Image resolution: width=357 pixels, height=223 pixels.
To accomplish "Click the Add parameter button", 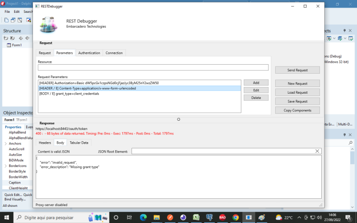I will (256, 83).
